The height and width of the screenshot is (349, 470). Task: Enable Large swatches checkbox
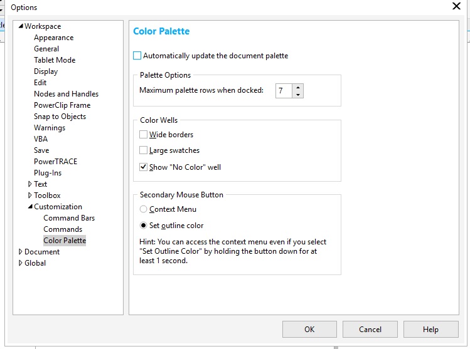[144, 151]
